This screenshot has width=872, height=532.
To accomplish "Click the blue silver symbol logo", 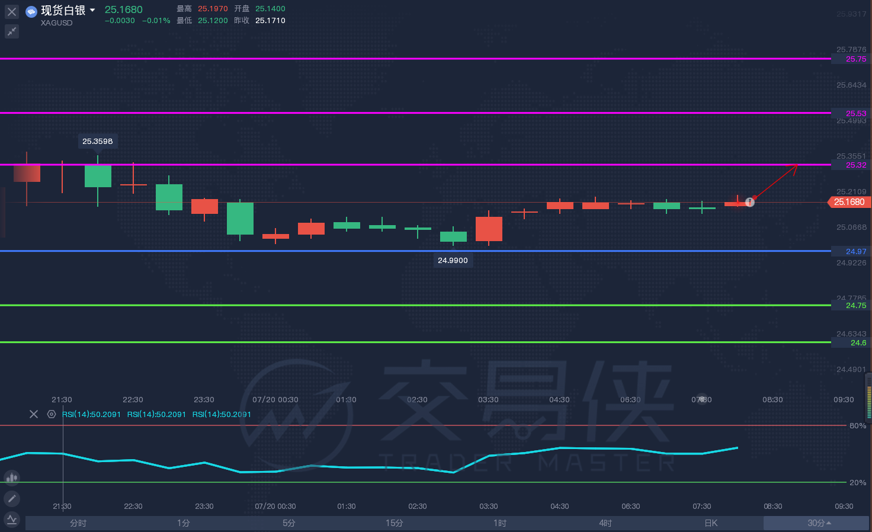I will pyautogui.click(x=31, y=11).
